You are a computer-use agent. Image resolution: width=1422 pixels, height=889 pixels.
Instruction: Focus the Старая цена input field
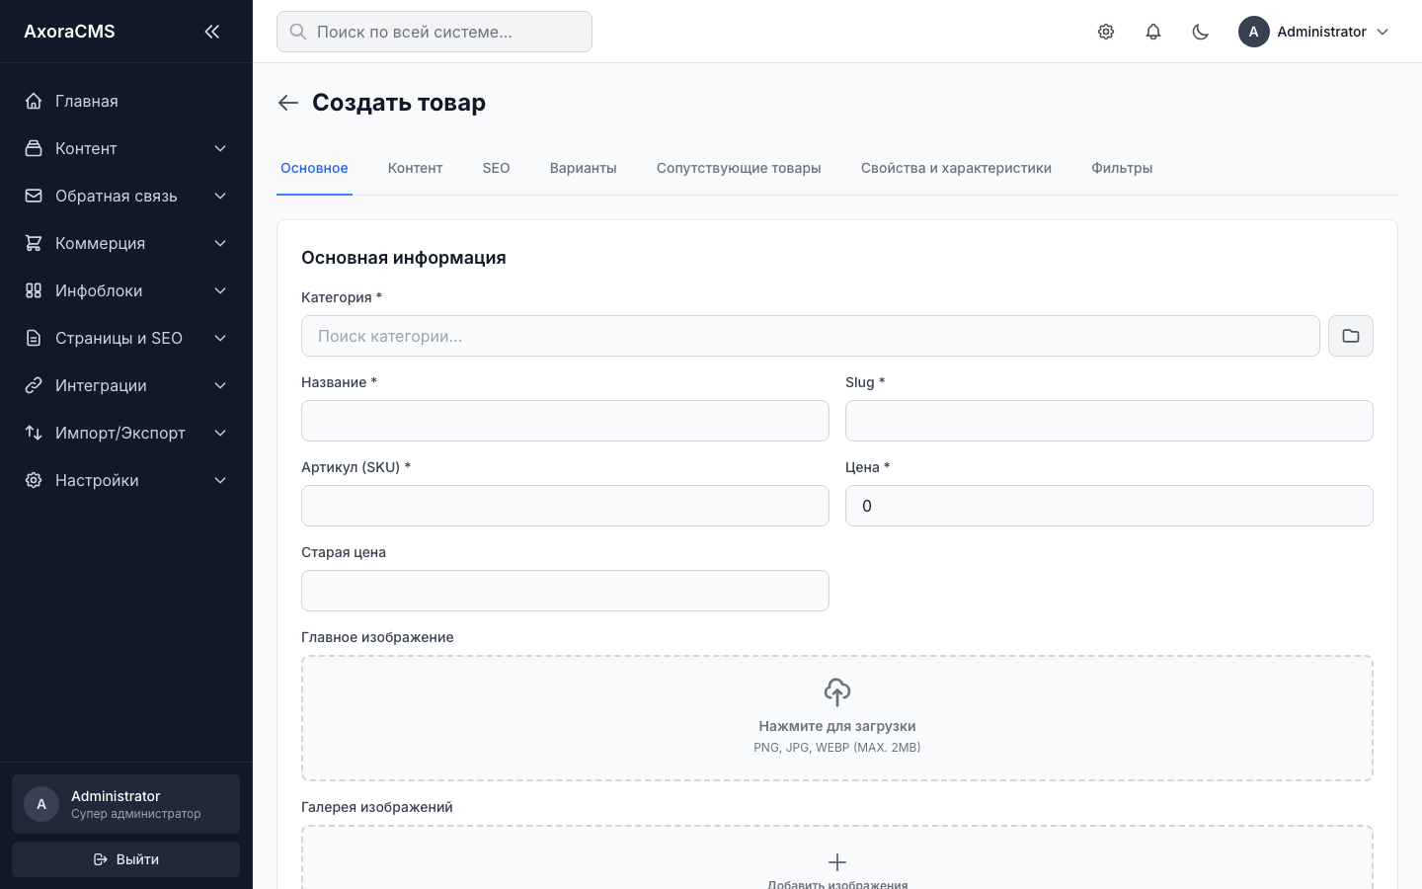point(565,591)
